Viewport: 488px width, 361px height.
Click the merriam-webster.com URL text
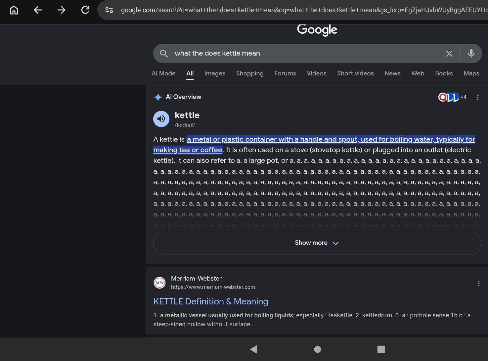coord(213,287)
